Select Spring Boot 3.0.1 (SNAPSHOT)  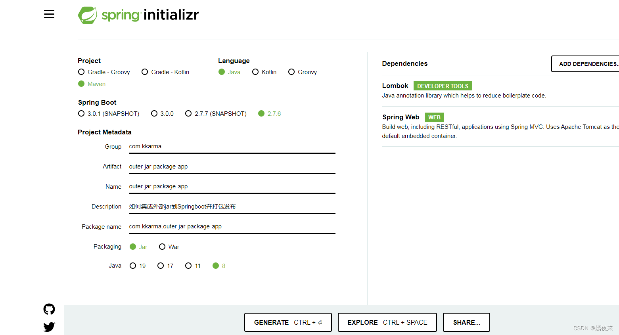tap(109, 114)
